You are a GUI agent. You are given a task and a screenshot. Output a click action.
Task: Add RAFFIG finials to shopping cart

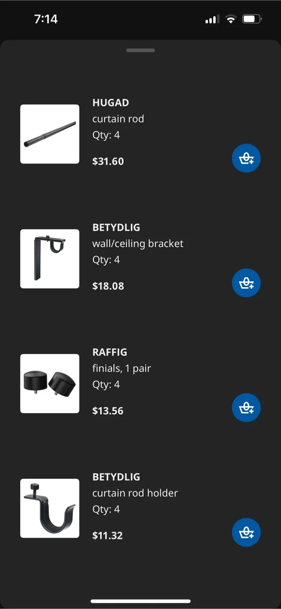point(246,408)
